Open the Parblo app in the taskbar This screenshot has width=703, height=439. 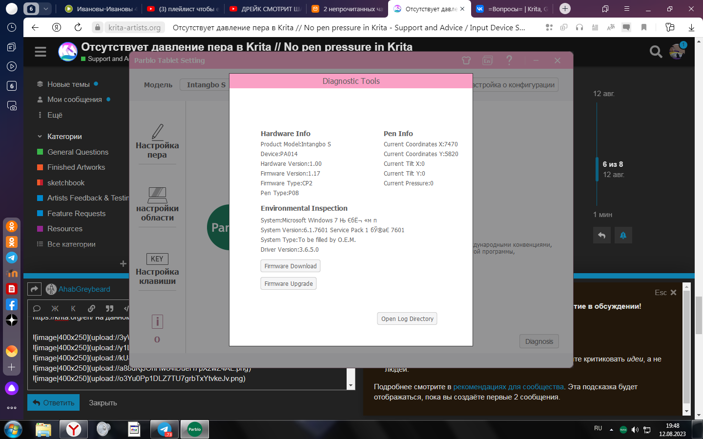195,429
